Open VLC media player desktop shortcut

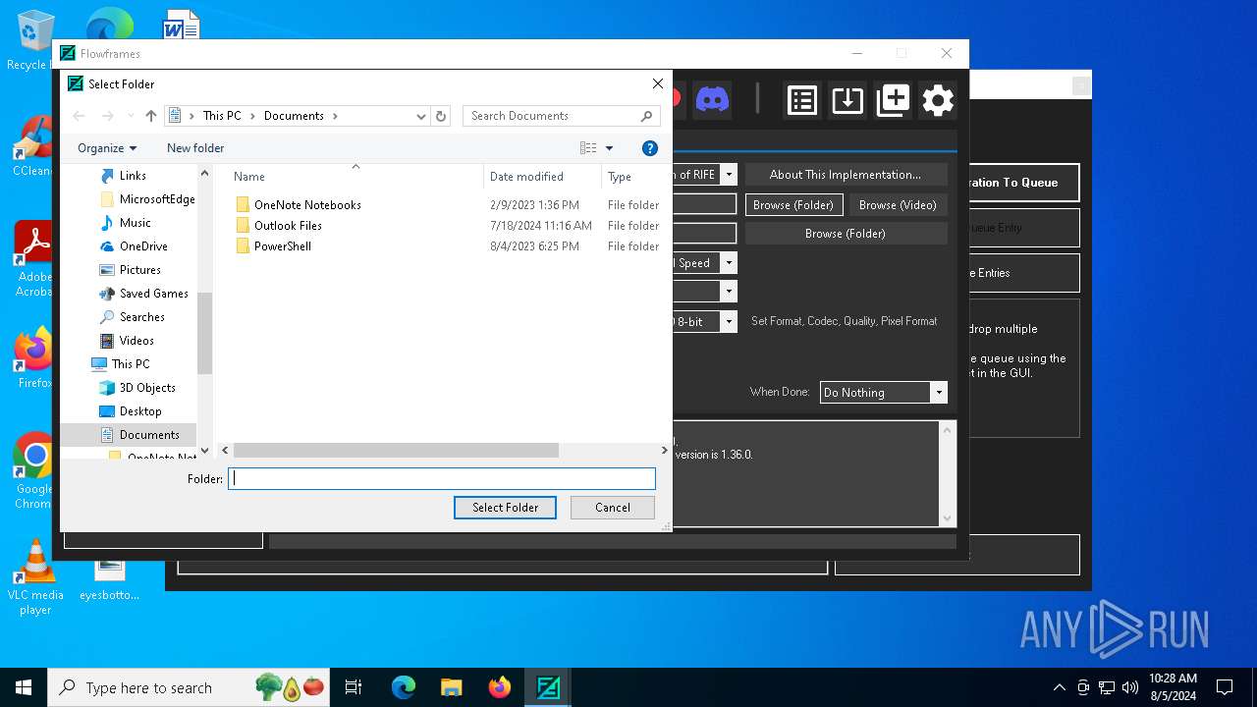(35, 577)
